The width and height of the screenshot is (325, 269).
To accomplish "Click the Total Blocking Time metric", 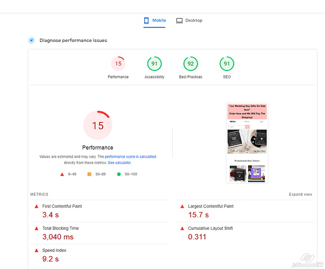I will pyautogui.click(x=60, y=228).
